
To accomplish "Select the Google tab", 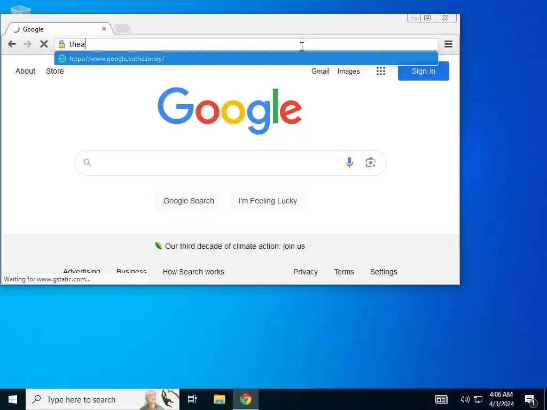I will [58, 29].
